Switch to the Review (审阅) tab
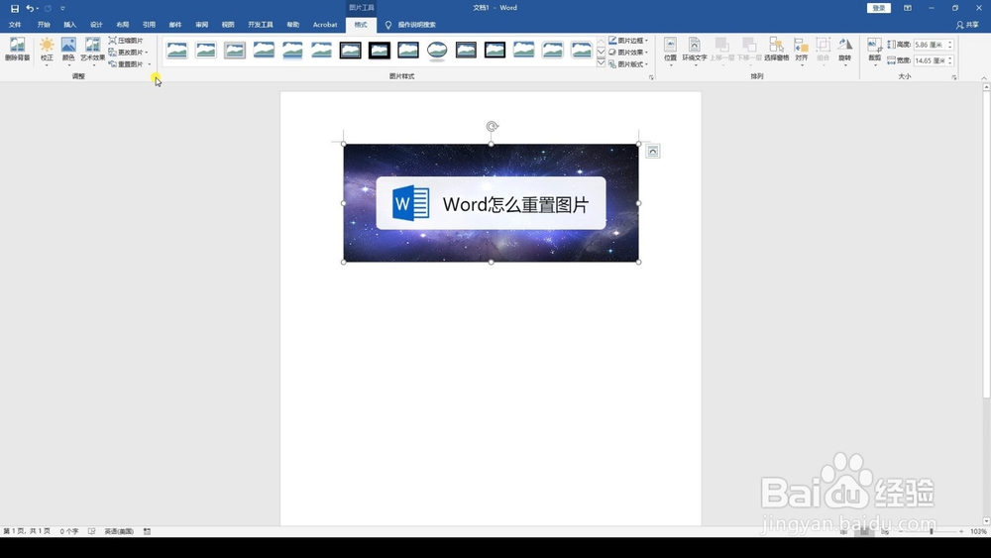 (x=201, y=25)
